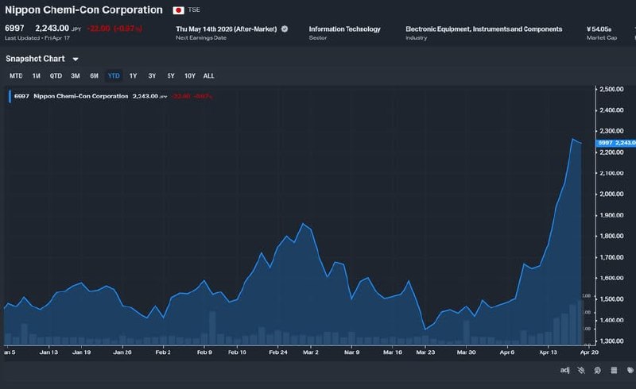Screen dimensions: 636x389
Task: Click the chart peak near Mar 2
Action: 303,224
